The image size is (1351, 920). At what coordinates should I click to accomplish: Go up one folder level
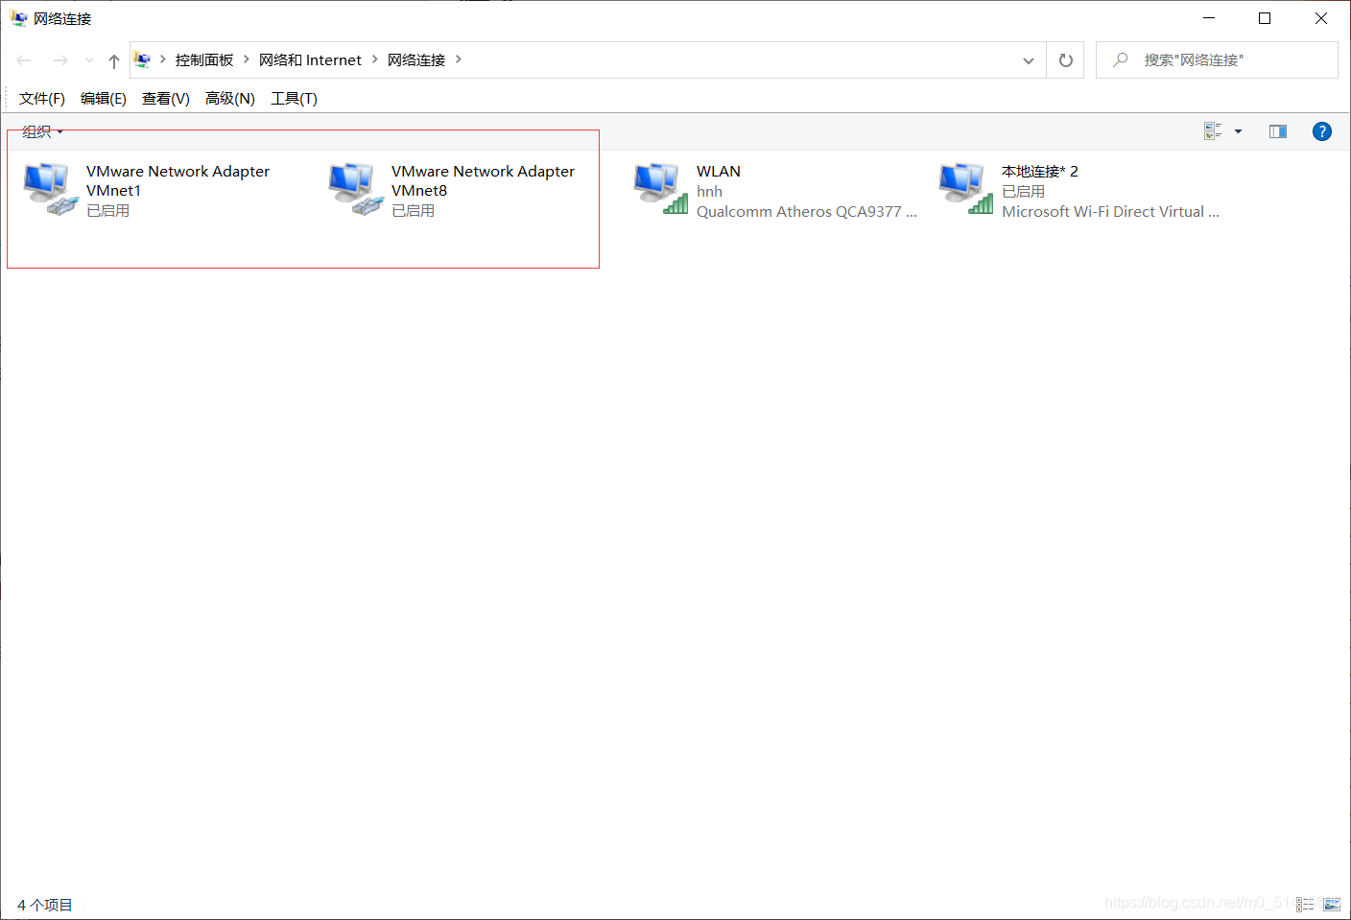(x=114, y=60)
